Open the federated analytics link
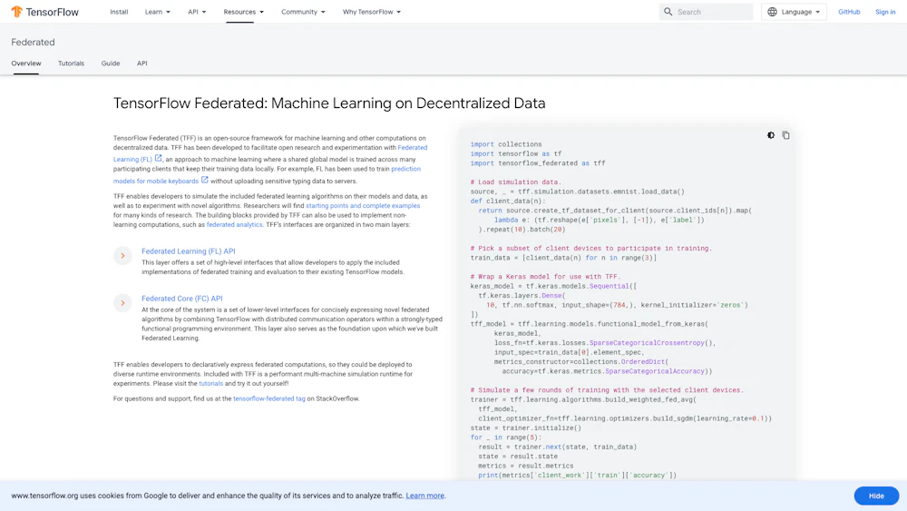Viewport: 907px width, 511px height. [234, 224]
